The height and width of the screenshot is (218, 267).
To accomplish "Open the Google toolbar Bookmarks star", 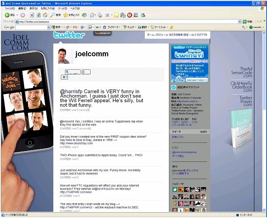I will 105,27.
